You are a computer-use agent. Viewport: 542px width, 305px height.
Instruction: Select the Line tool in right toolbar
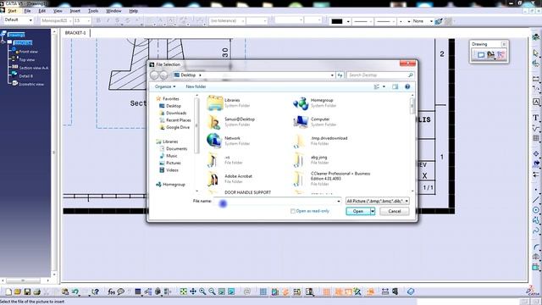click(x=536, y=200)
